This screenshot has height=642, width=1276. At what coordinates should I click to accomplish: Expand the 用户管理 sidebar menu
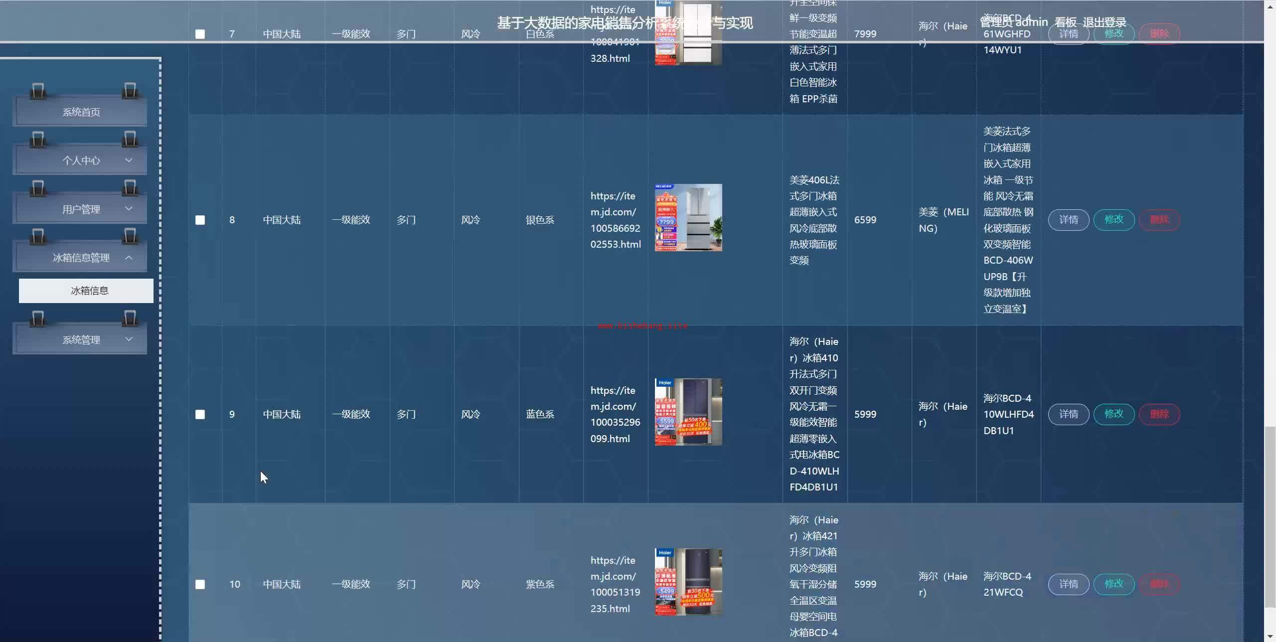(x=81, y=209)
